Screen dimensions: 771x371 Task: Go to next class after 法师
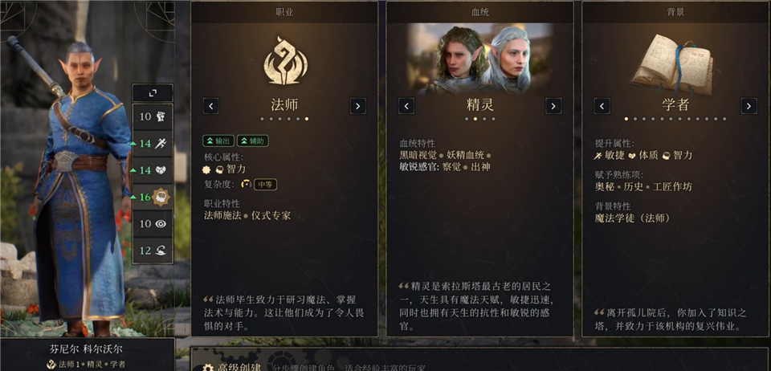click(357, 106)
